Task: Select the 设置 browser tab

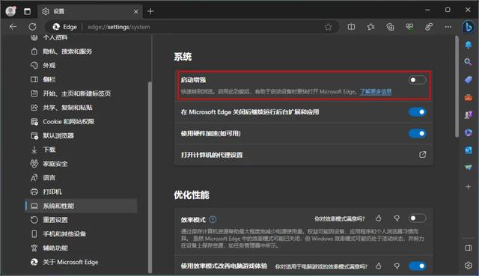Action: pyautogui.click(x=90, y=11)
